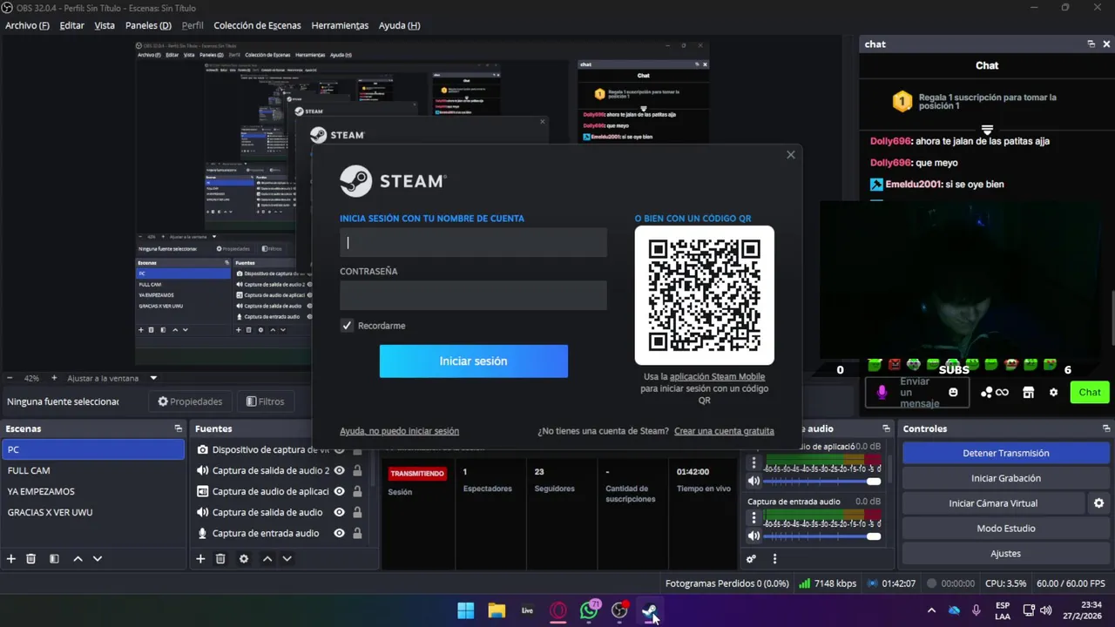Open Colección de Escenas menu
This screenshot has height=627, width=1115.
coord(257,25)
